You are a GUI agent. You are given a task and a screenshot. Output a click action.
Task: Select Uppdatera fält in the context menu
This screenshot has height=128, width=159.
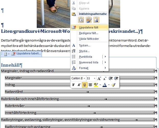click(89, 27)
